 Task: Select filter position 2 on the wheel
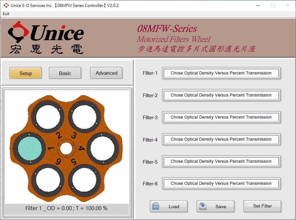tap(48, 117)
